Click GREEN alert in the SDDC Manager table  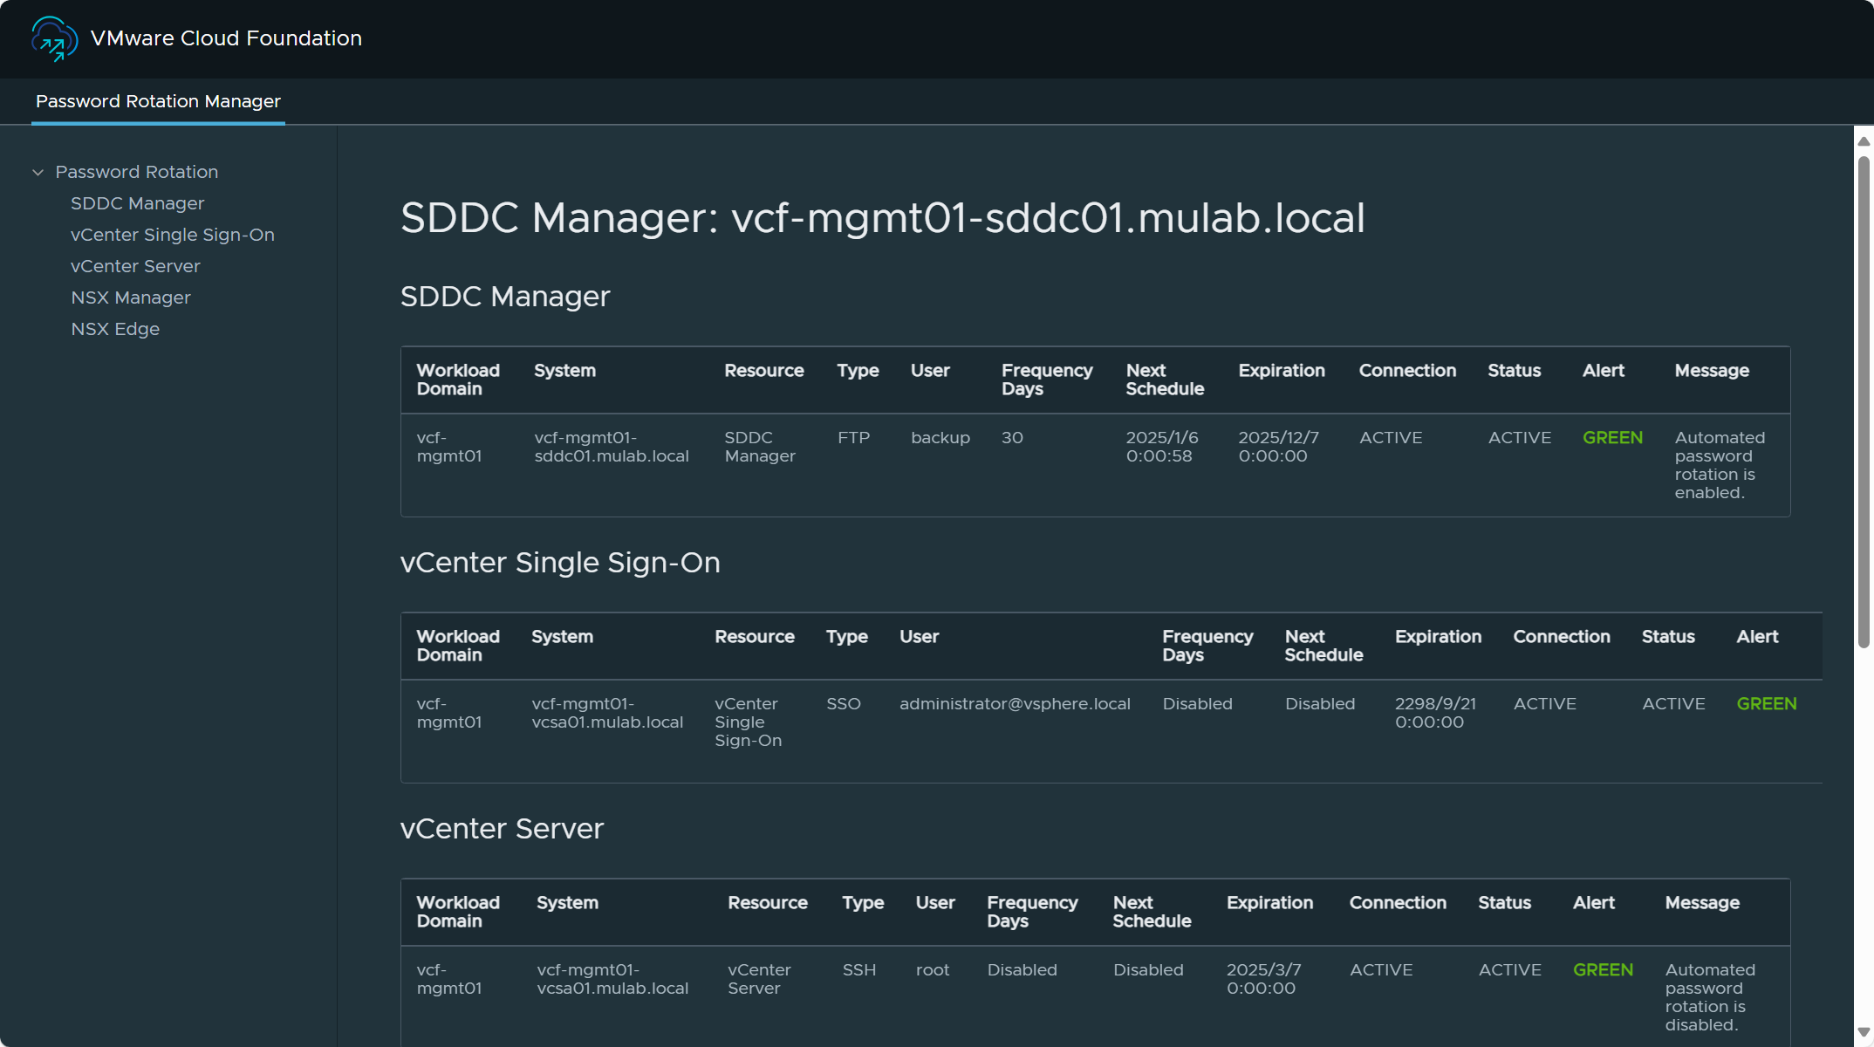(x=1612, y=438)
